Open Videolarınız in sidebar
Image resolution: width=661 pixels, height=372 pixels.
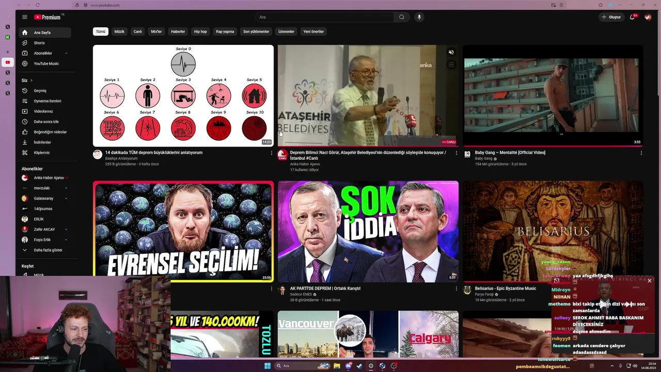[45, 111]
